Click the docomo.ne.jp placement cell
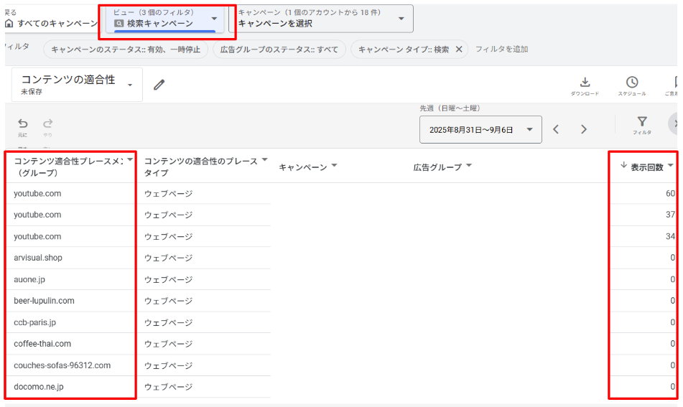Viewport: 683px width, 407px height. click(x=38, y=386)
